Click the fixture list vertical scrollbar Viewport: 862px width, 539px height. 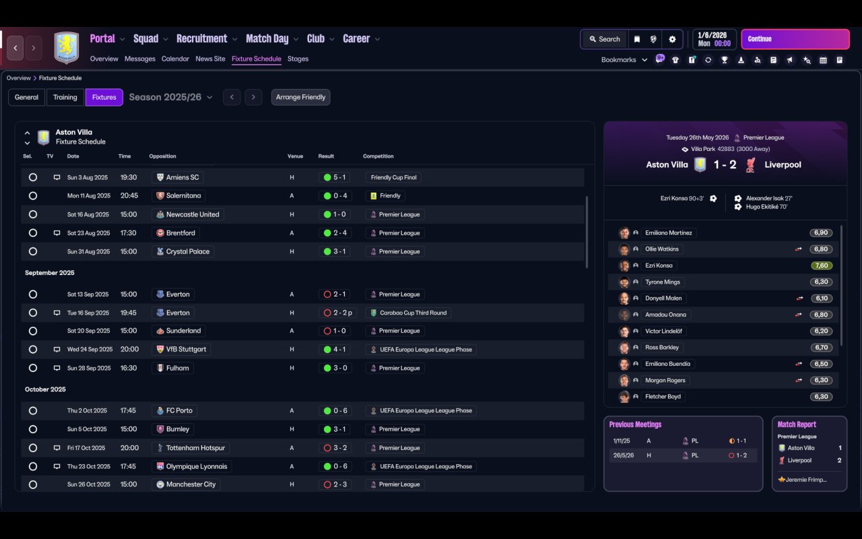tap(587, 232)
